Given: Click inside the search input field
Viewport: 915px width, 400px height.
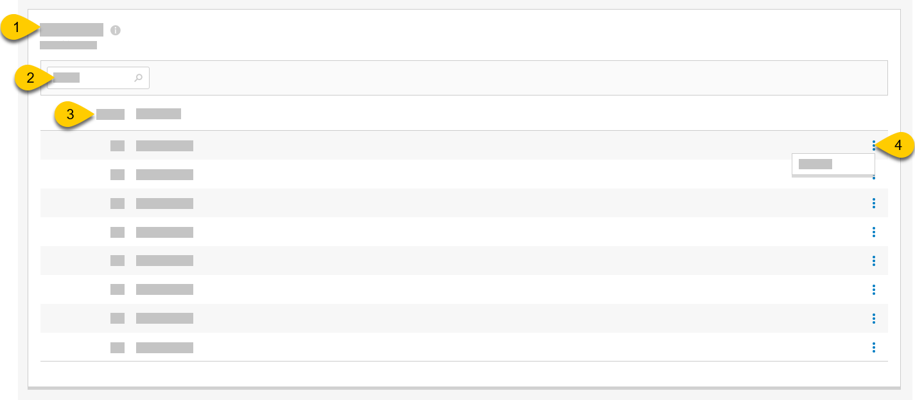Looking at the screenshot, I should pyautogui.click(x=90, y=78).
